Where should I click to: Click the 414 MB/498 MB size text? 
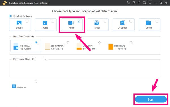pyautogui.click(x=120, y=49)
